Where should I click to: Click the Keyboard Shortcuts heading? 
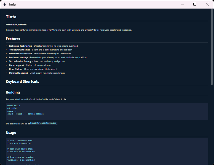(x=22, y=82)
